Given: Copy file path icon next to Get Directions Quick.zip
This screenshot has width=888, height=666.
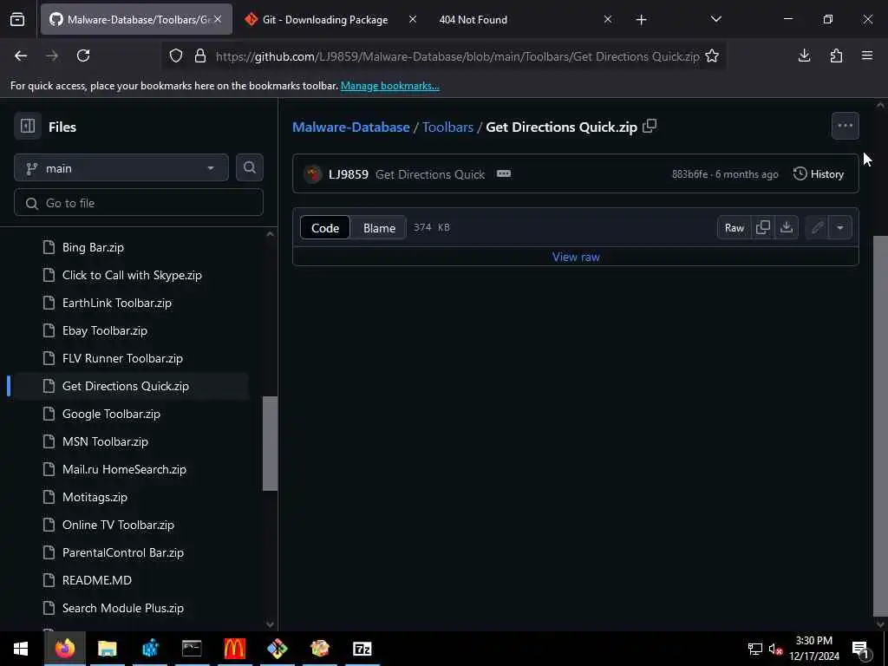Looking at the screenshot, I should (650, 126).
